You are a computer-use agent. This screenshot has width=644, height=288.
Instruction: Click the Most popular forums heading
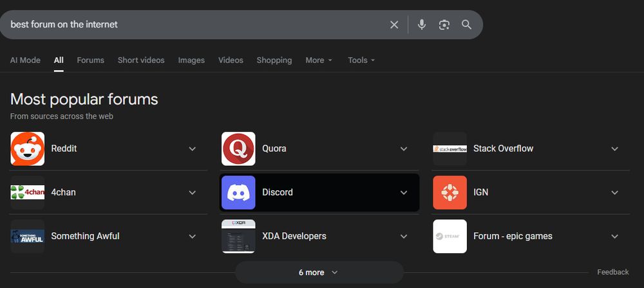click(x=84, y=99)
